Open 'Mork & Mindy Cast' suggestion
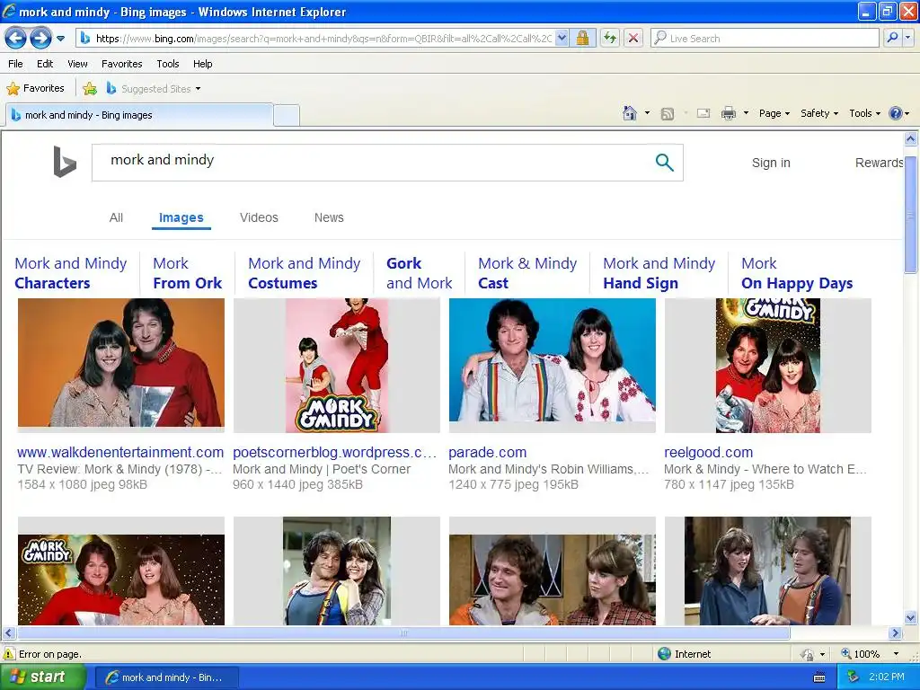The width and height of the screenshot is (920, 690). [527, 273]
